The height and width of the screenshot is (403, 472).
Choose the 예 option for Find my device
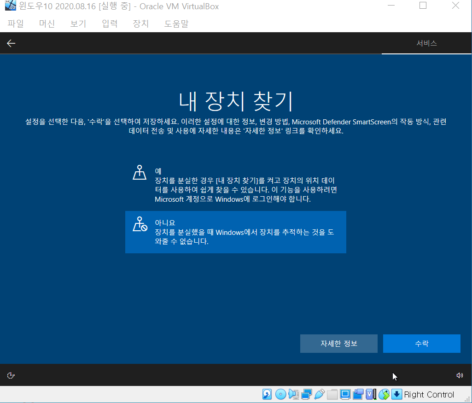click(236, 185)
